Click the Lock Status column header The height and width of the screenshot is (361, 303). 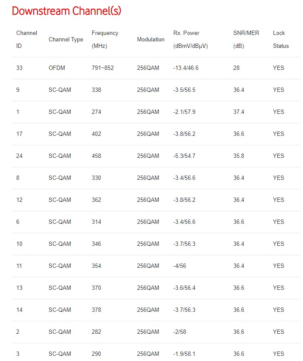281,39
